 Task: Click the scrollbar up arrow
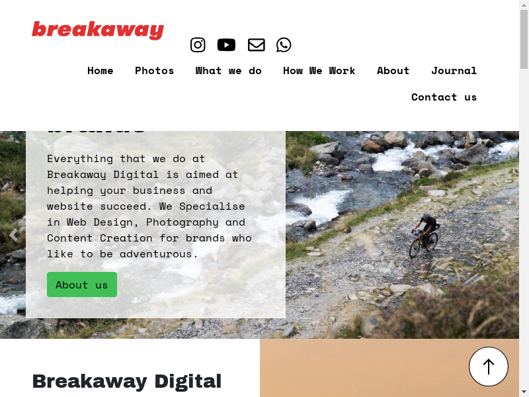coord(524,5)
